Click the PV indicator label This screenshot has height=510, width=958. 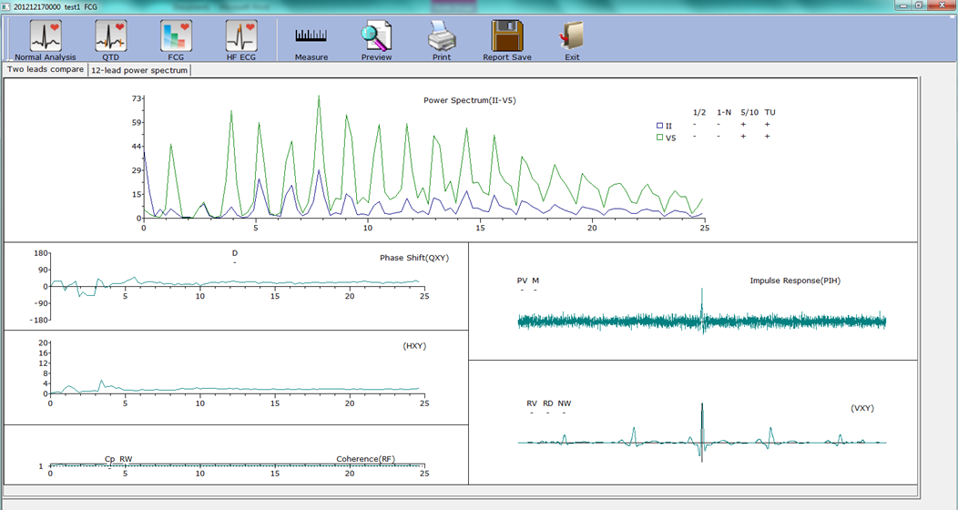(x=522, y=280)
